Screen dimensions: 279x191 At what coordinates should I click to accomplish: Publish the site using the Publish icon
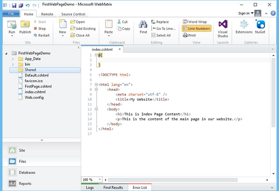[25, 24]
